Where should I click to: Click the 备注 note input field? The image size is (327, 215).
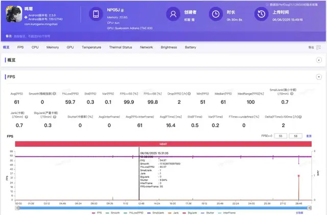32,36
